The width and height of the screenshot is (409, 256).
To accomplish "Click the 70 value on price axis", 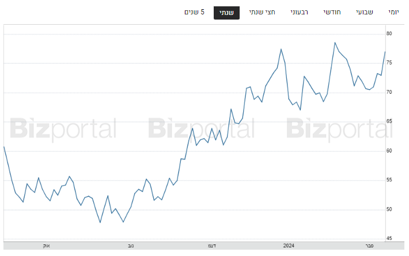I will [x=389, y=92].
